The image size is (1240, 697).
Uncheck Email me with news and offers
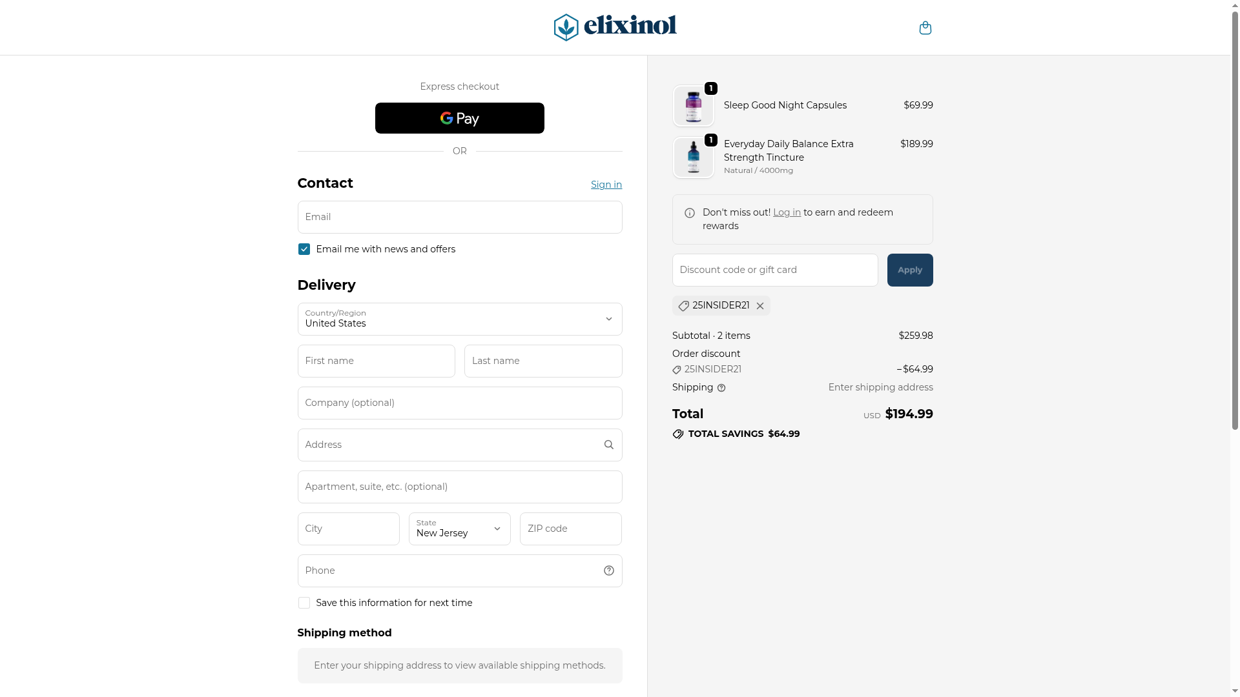coord(304,249)
